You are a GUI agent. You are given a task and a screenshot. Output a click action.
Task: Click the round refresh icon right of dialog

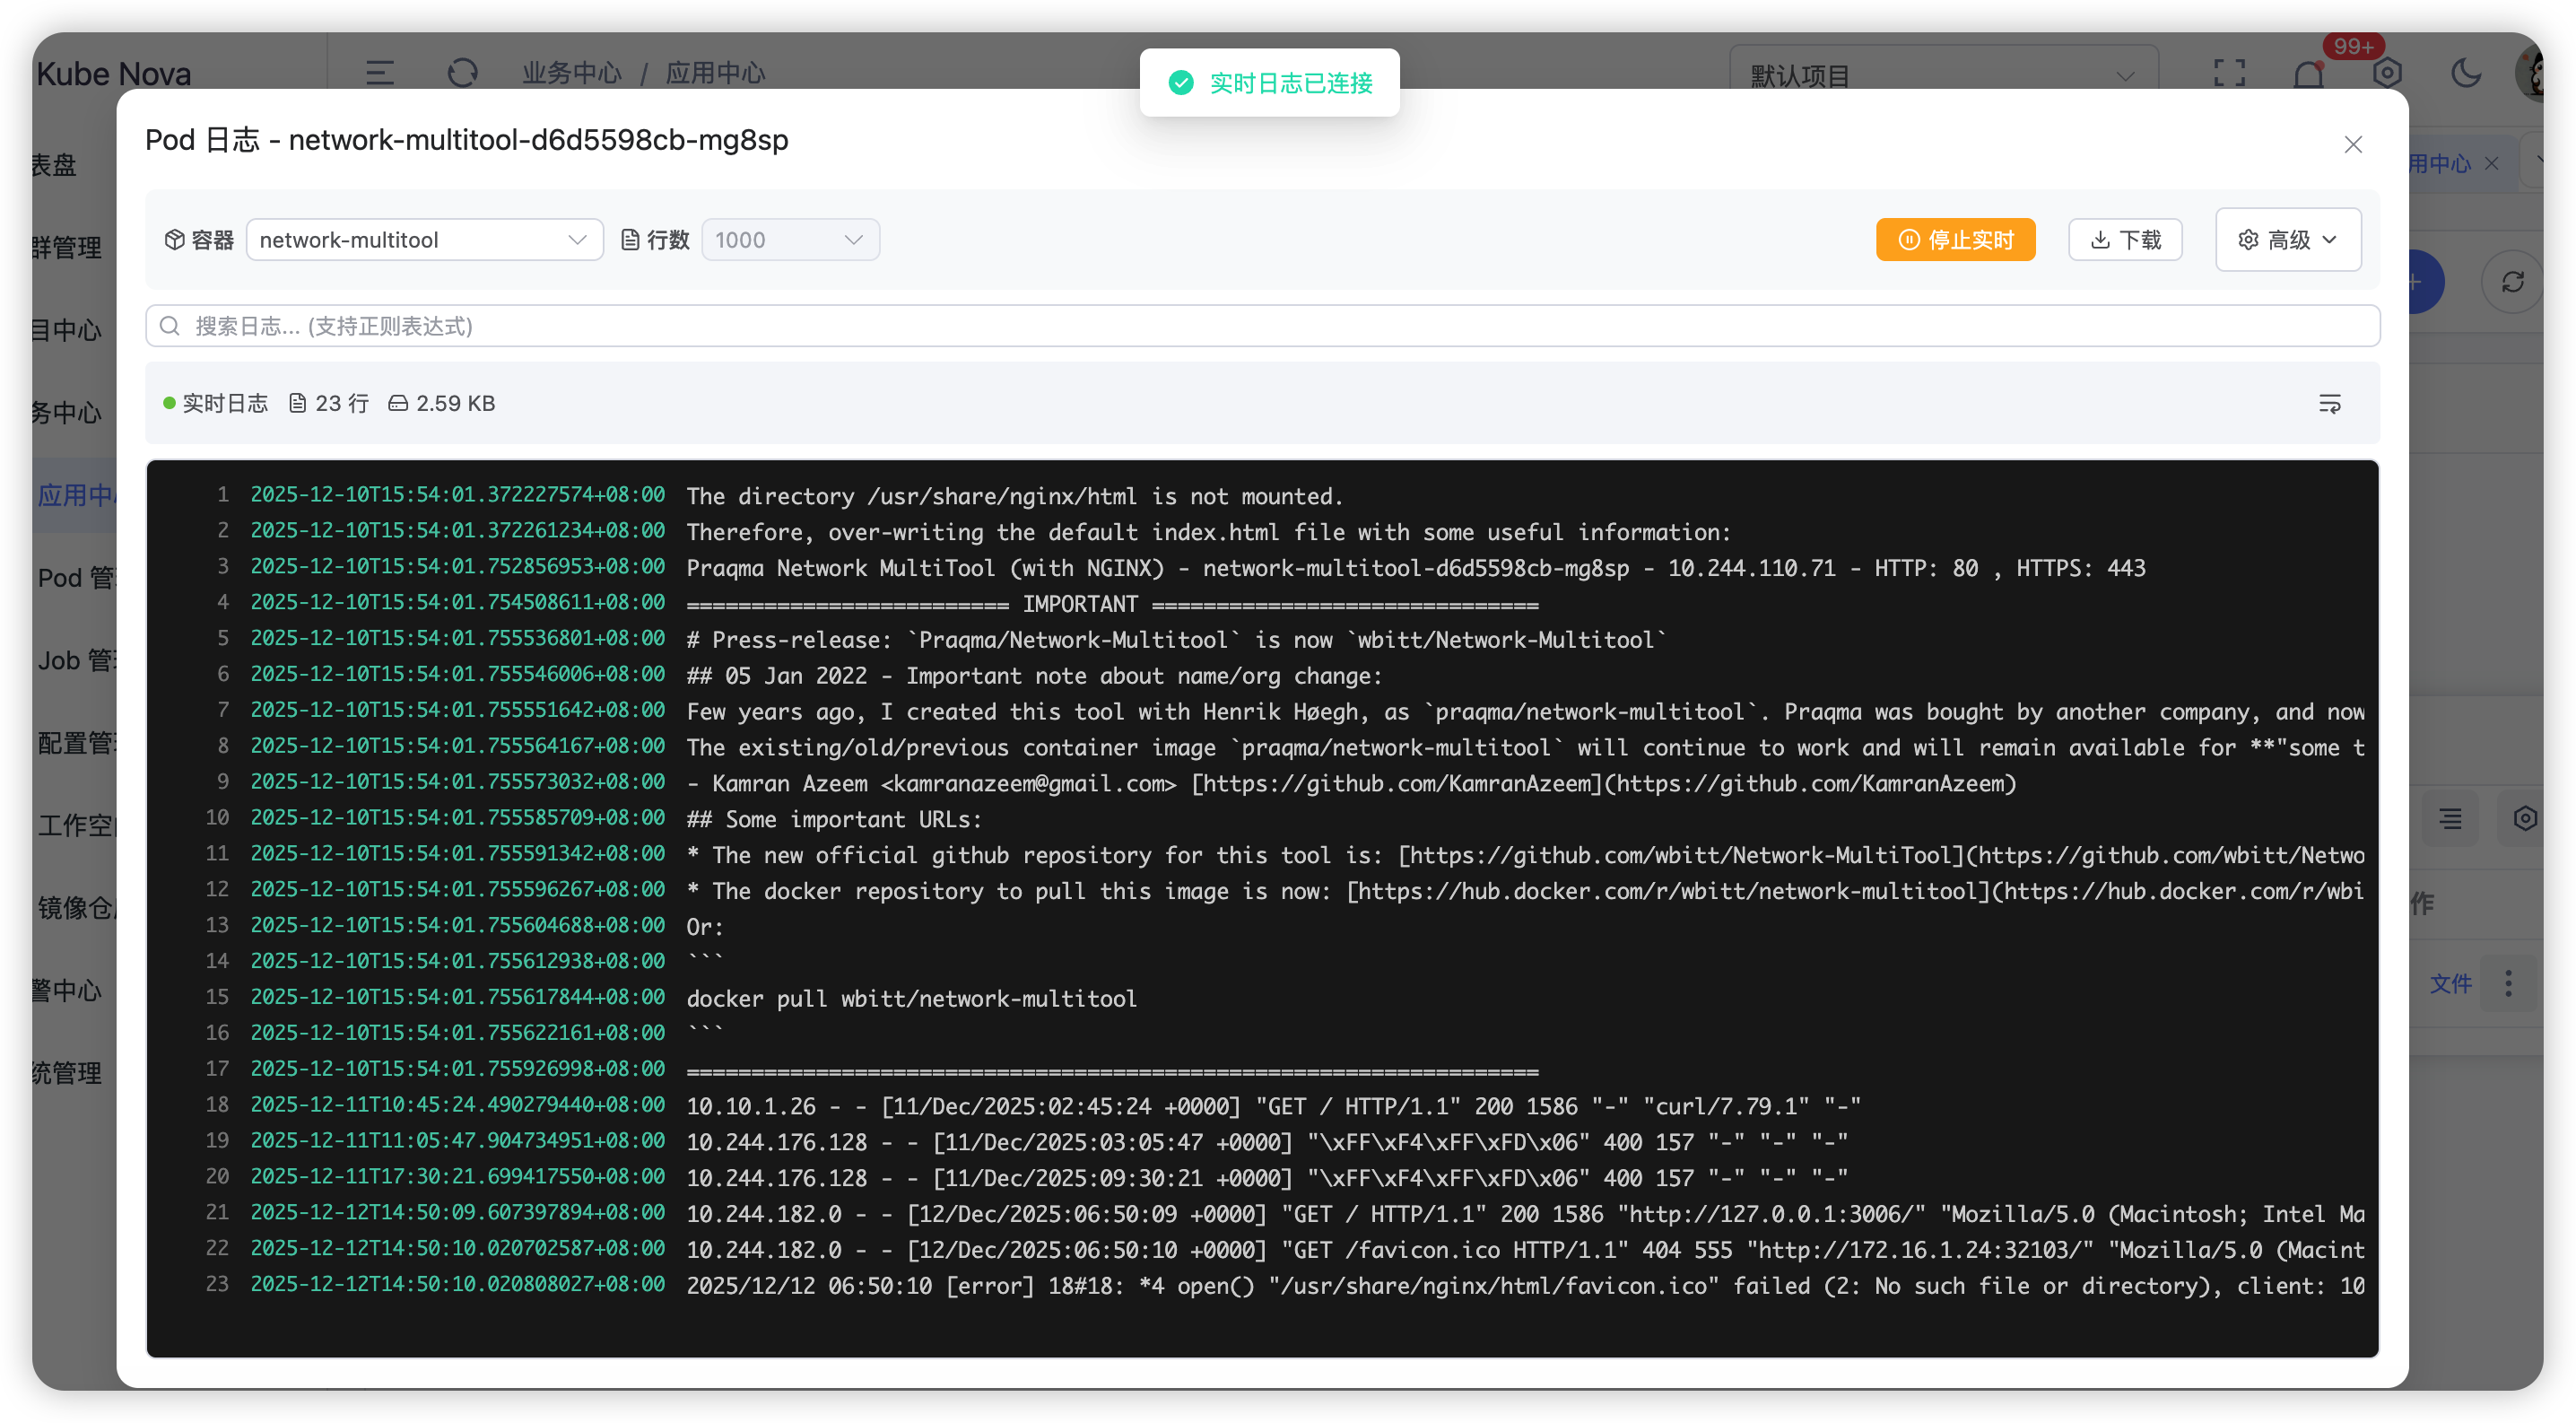coord(2512,283)
